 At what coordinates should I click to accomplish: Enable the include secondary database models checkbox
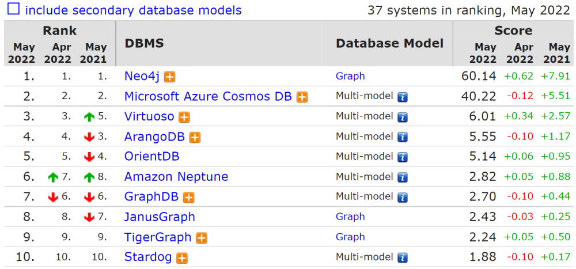(x=13, y=10)
